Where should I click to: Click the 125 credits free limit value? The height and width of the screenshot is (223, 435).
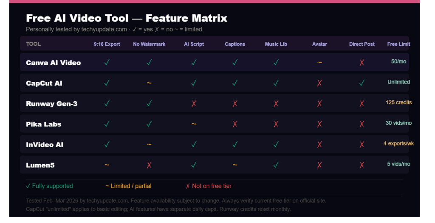tap(398, 103)
